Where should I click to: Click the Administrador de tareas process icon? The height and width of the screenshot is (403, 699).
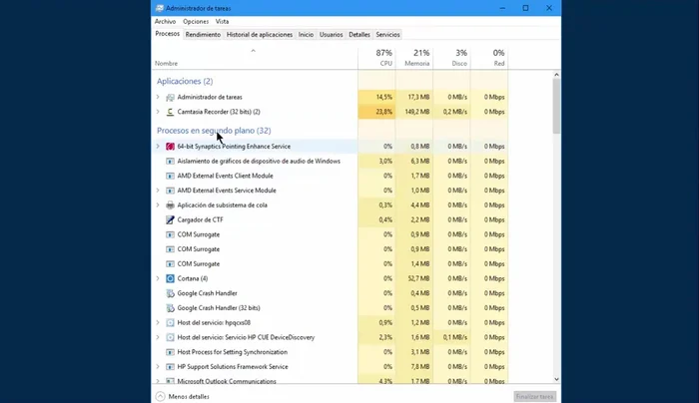pyautogui.click(x=170, y=97)
